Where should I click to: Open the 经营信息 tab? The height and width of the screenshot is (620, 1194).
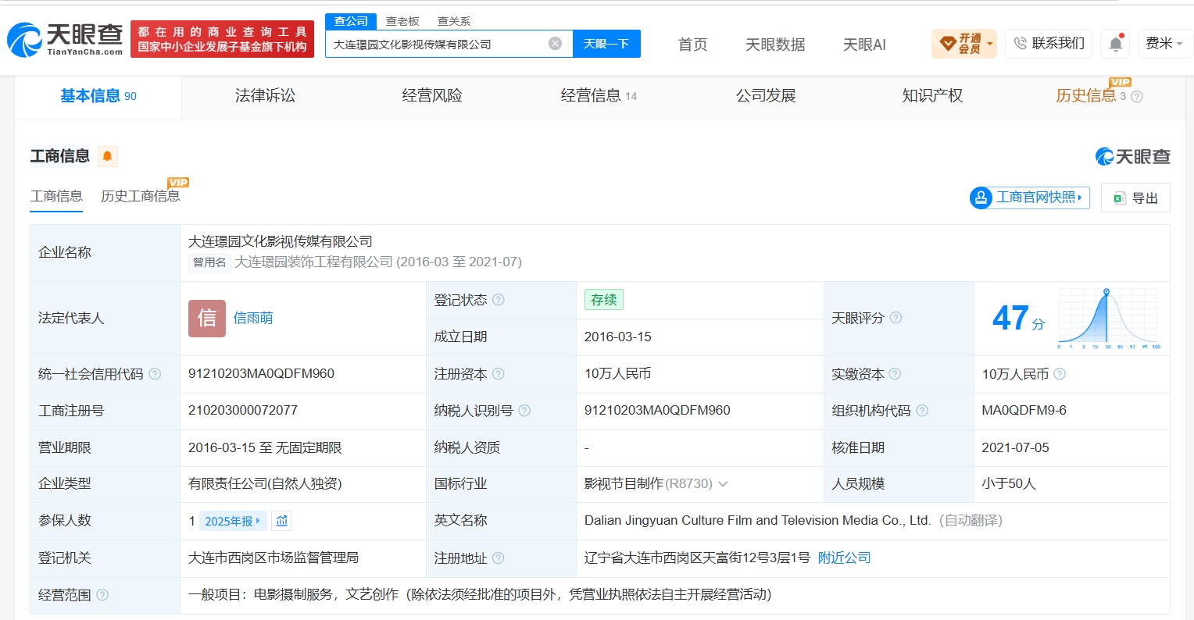tap(599, 96)
